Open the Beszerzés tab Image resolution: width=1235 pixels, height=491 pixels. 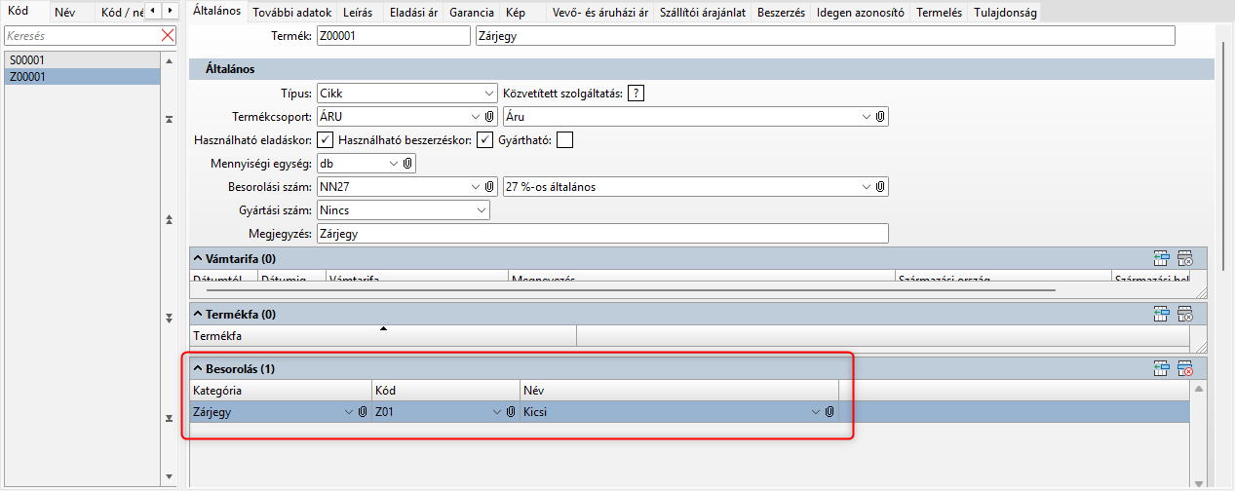(x=780, y=13)
